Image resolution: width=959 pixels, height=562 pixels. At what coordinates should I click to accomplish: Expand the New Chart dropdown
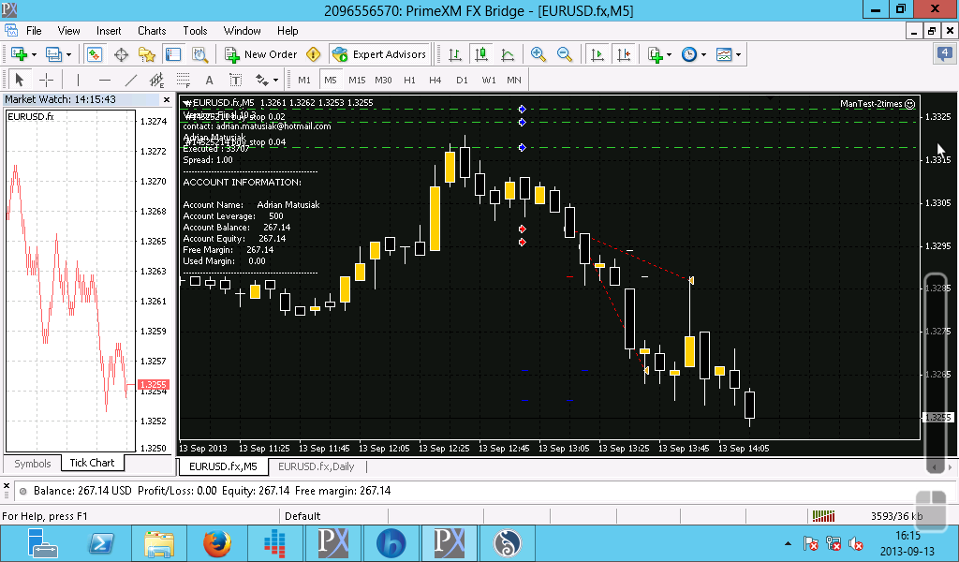click(x=34, y=54)
